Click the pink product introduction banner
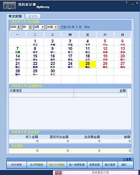This screenshot has height=175, width=140. [96, 173]
